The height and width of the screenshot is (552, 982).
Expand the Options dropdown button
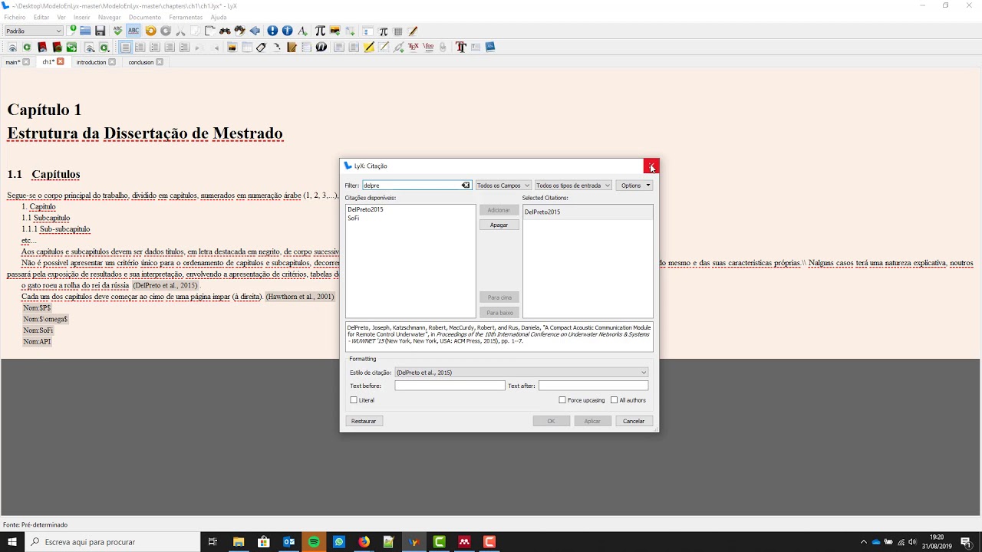point(634,186)
